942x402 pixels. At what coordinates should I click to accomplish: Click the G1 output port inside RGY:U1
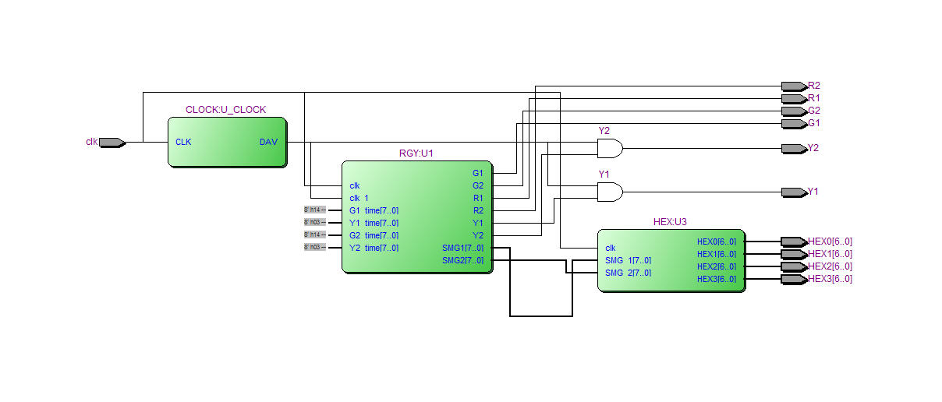click(x=478, y=173)
